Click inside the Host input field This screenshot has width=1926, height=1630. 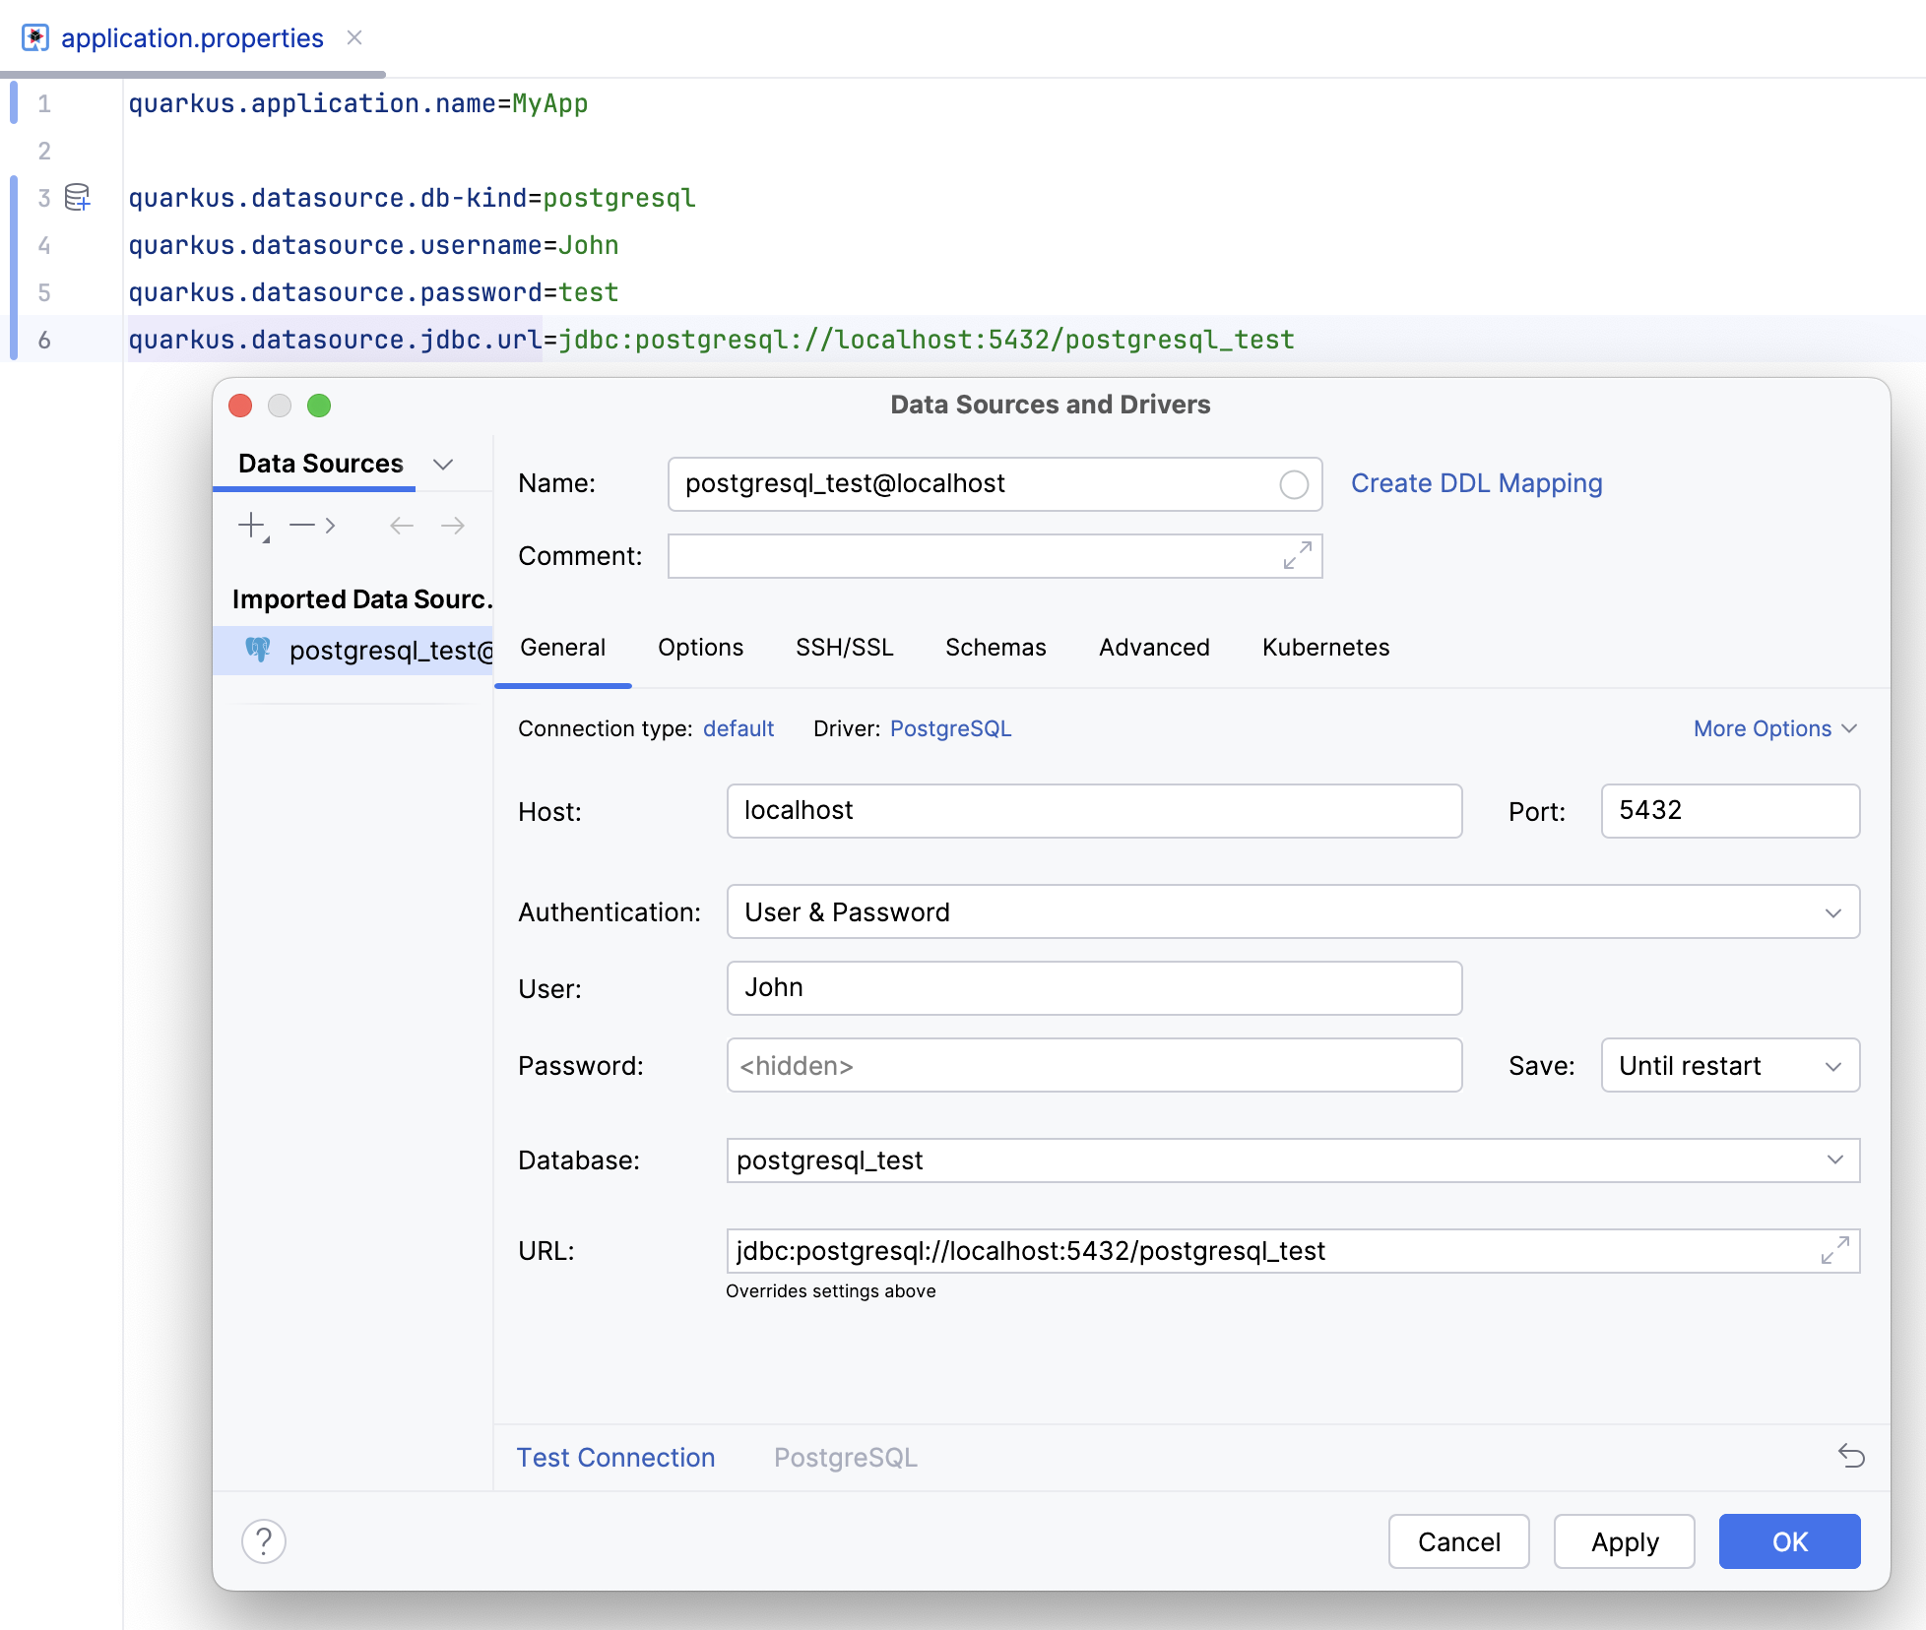1093,811
